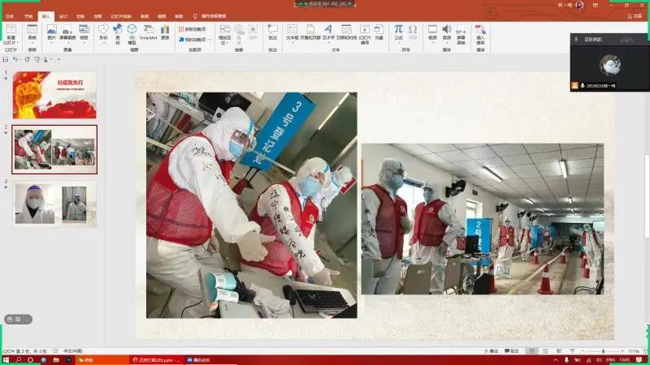This screenshot has width=650, height=365.
Task: Click the save icon in quick access toolbar
Action: tap(6, 60)
